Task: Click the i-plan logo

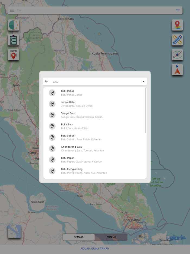Action: click(x=176, y=237)
